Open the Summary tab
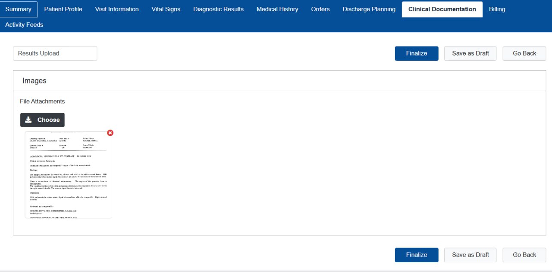 tap(19, 9)
